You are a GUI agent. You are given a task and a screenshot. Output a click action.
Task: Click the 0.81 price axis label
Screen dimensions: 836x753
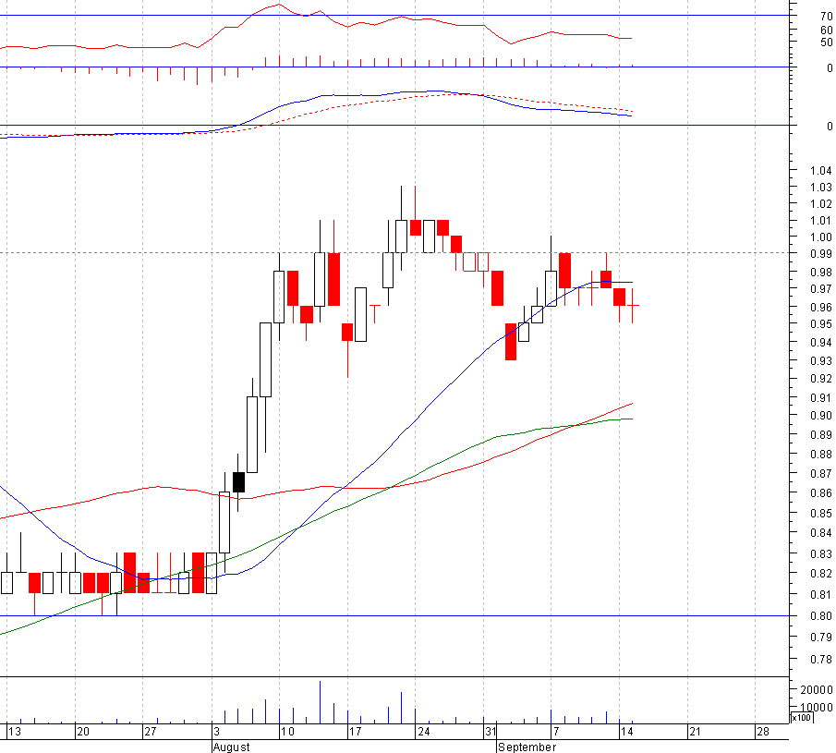coord(820,594)
